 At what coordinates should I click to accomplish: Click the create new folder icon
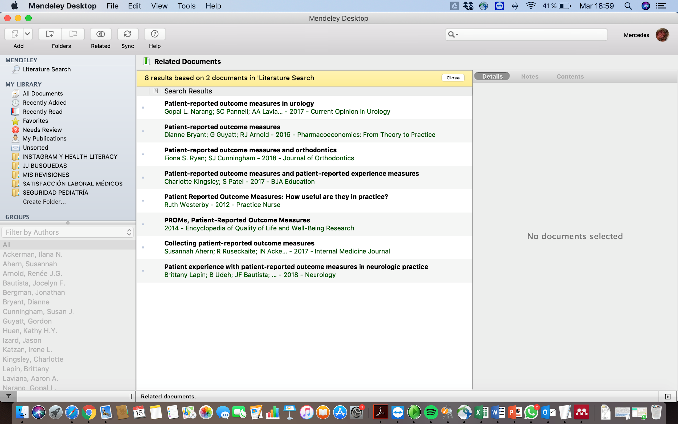click(50, 34)
